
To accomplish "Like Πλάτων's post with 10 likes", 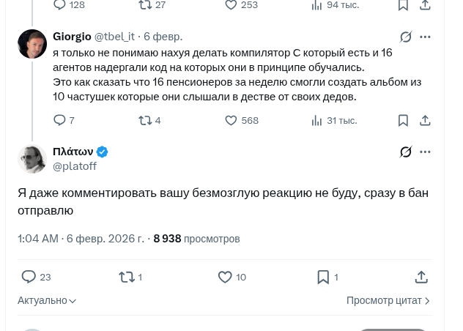I will (225, 277).
